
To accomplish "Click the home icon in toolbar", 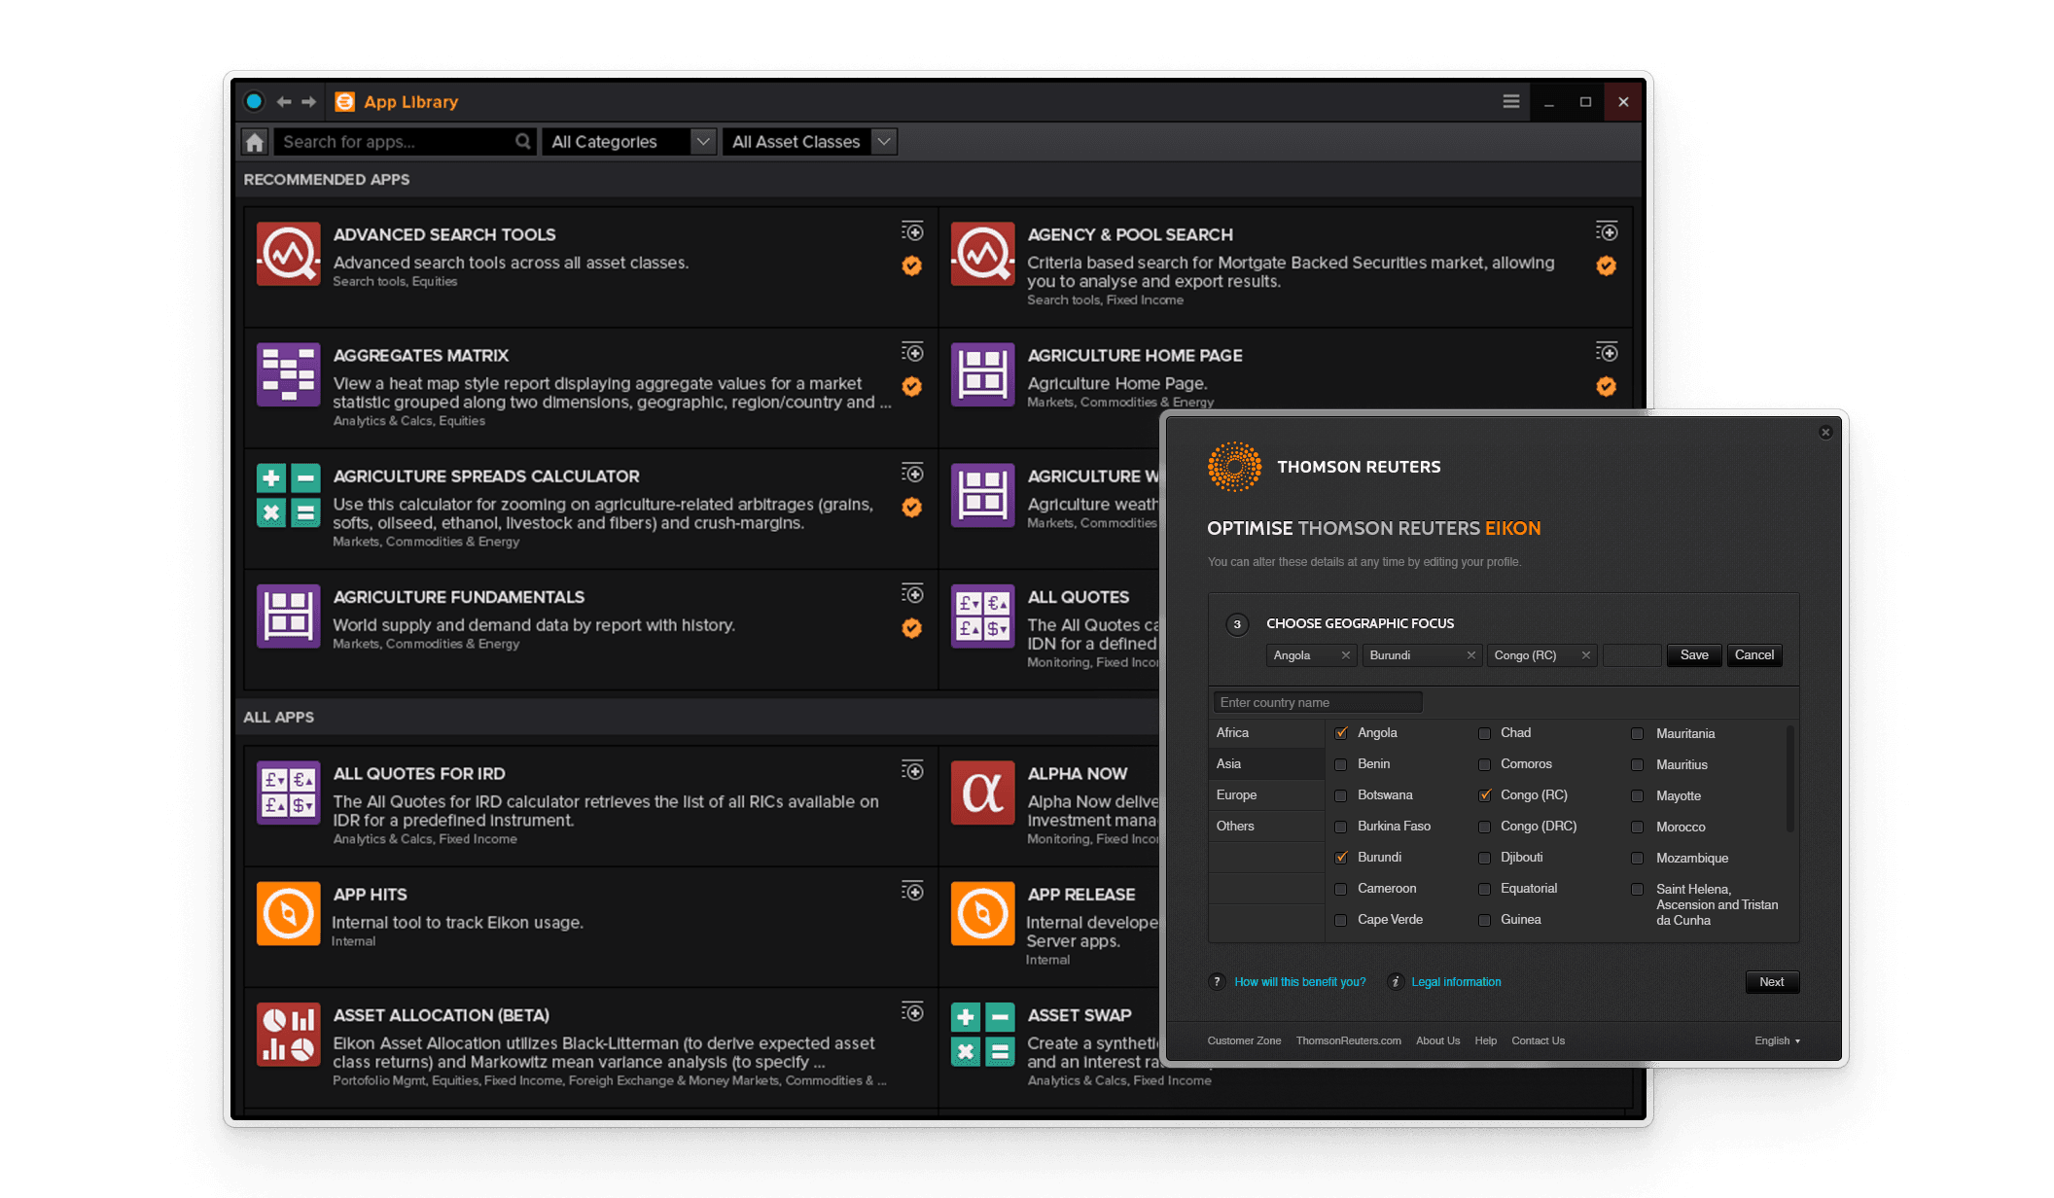I will [x=255, y=142].
